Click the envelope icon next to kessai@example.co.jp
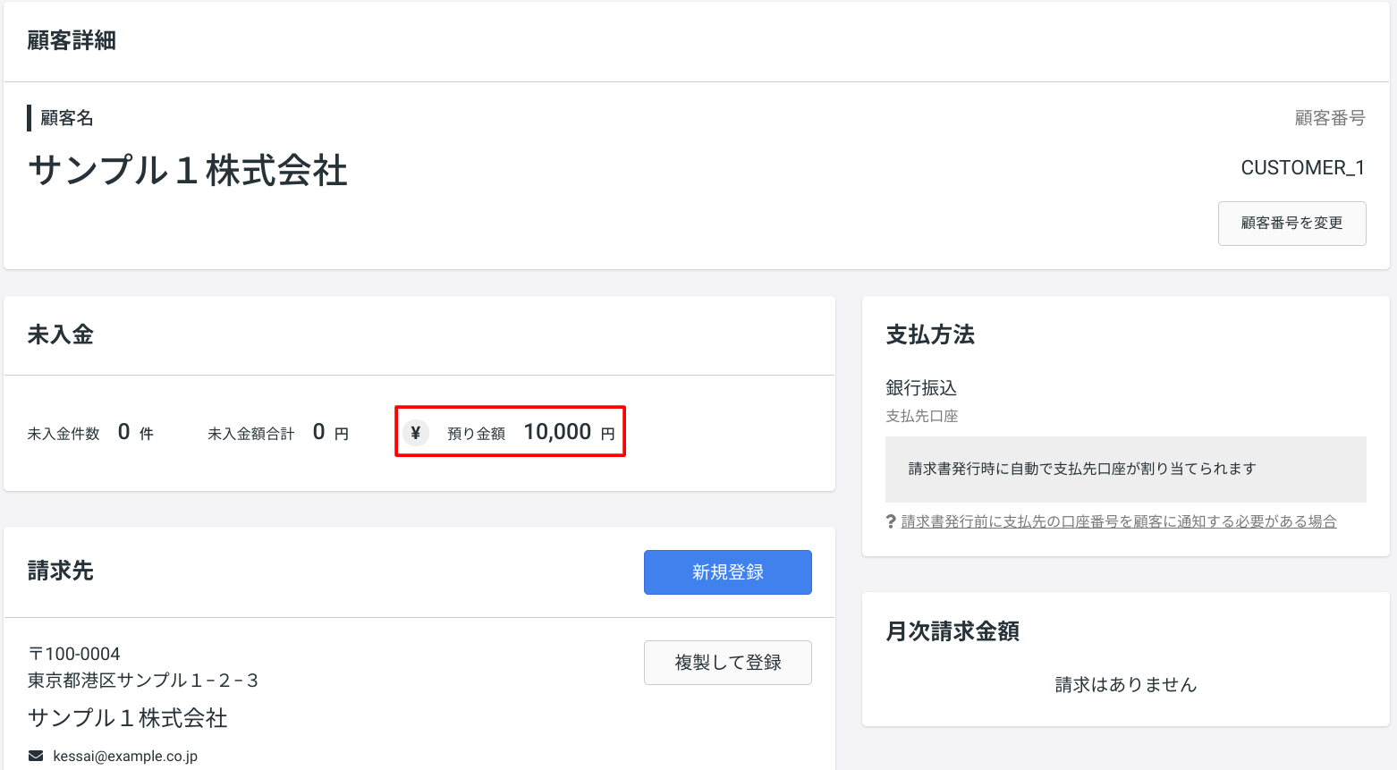The width and height of the screenshot is (1397, 770). pos(36,756)
